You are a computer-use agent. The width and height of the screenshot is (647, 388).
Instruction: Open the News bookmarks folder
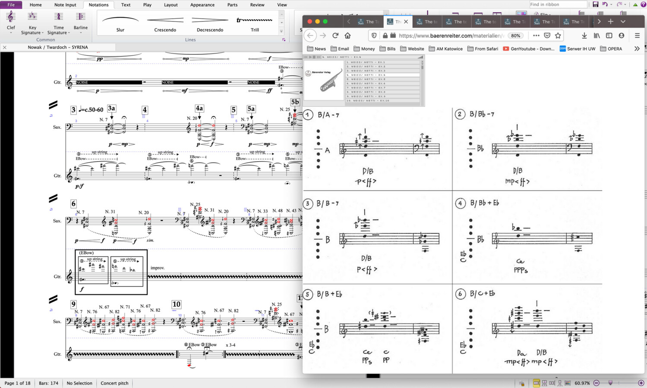[316, 49]
